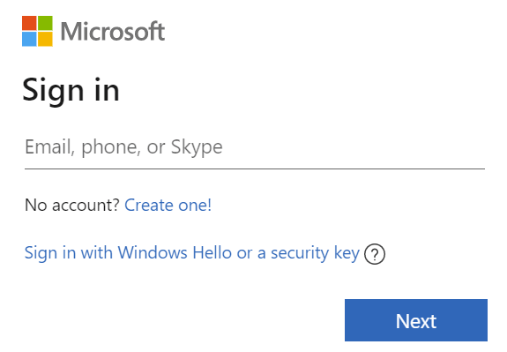Open the Create one! link

(168, 206)
